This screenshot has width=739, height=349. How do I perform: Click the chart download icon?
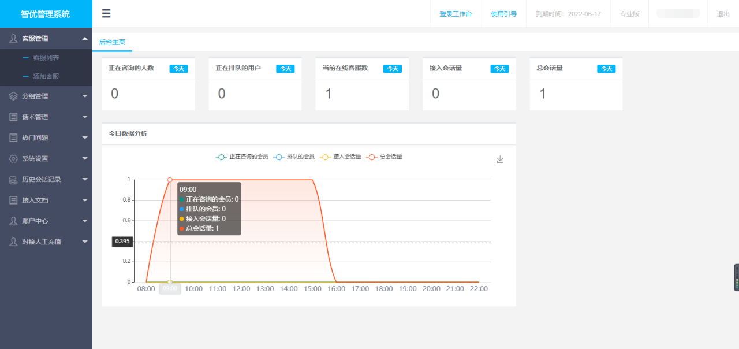[500, 159]
